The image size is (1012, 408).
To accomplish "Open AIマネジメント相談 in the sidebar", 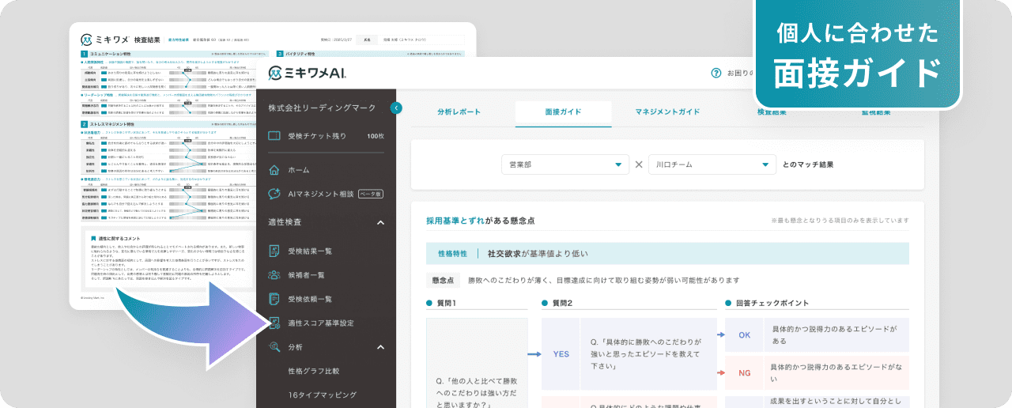I will 321,193.
